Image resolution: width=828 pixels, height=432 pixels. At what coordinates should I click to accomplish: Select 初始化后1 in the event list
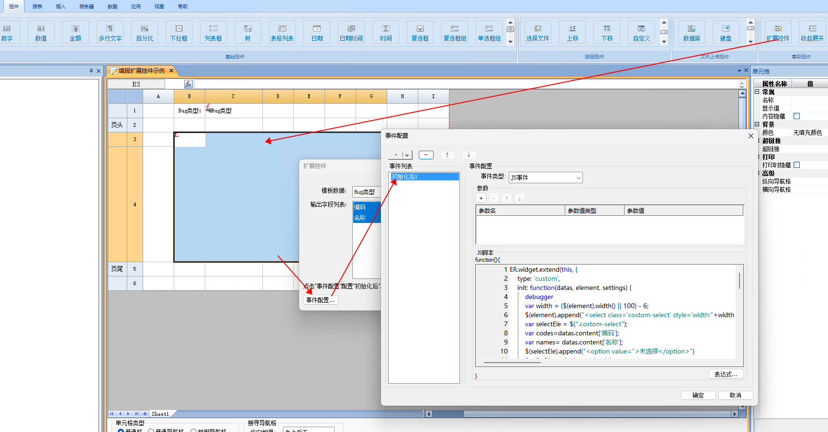point(424,177)
